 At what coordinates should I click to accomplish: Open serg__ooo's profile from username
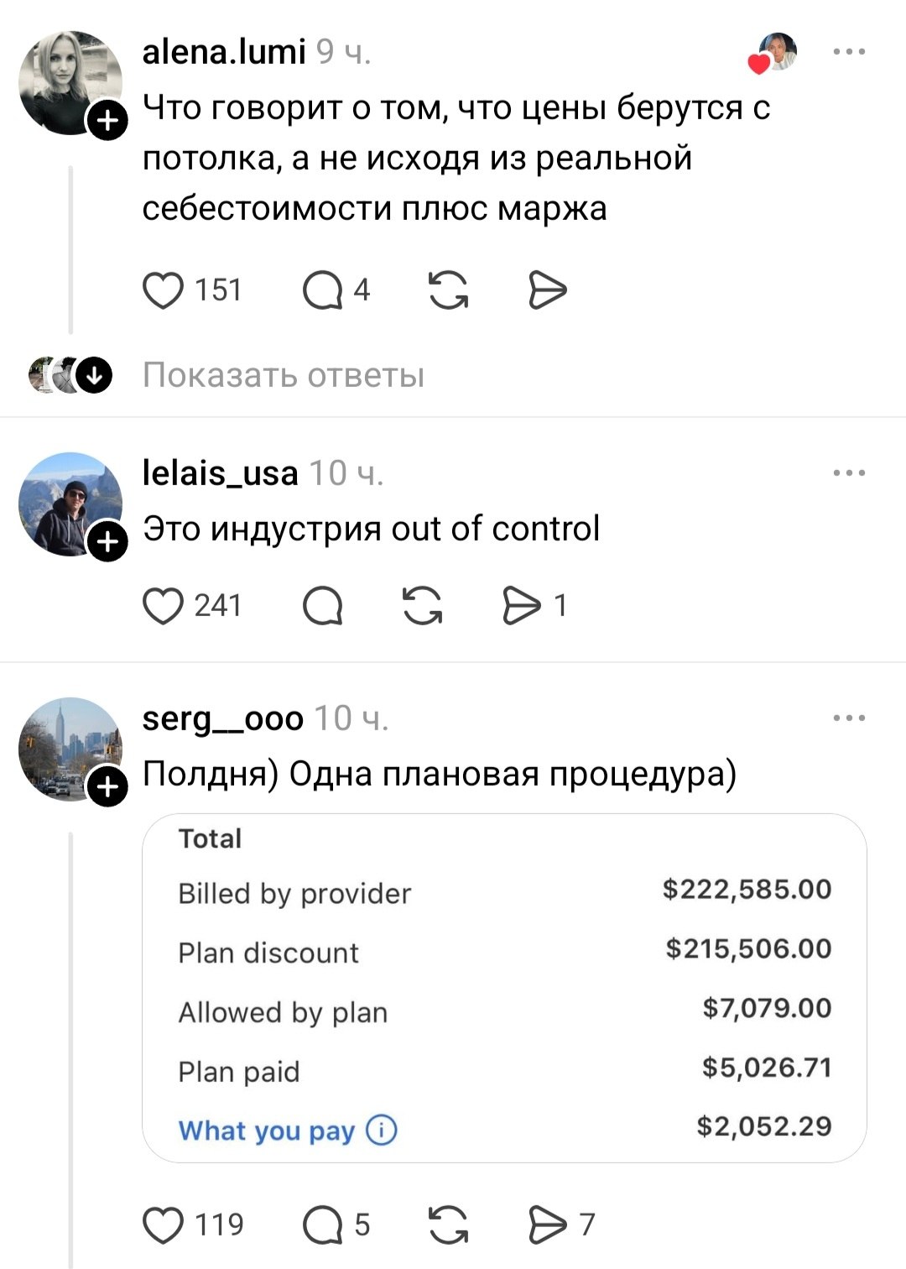click(x=223, y=718)
